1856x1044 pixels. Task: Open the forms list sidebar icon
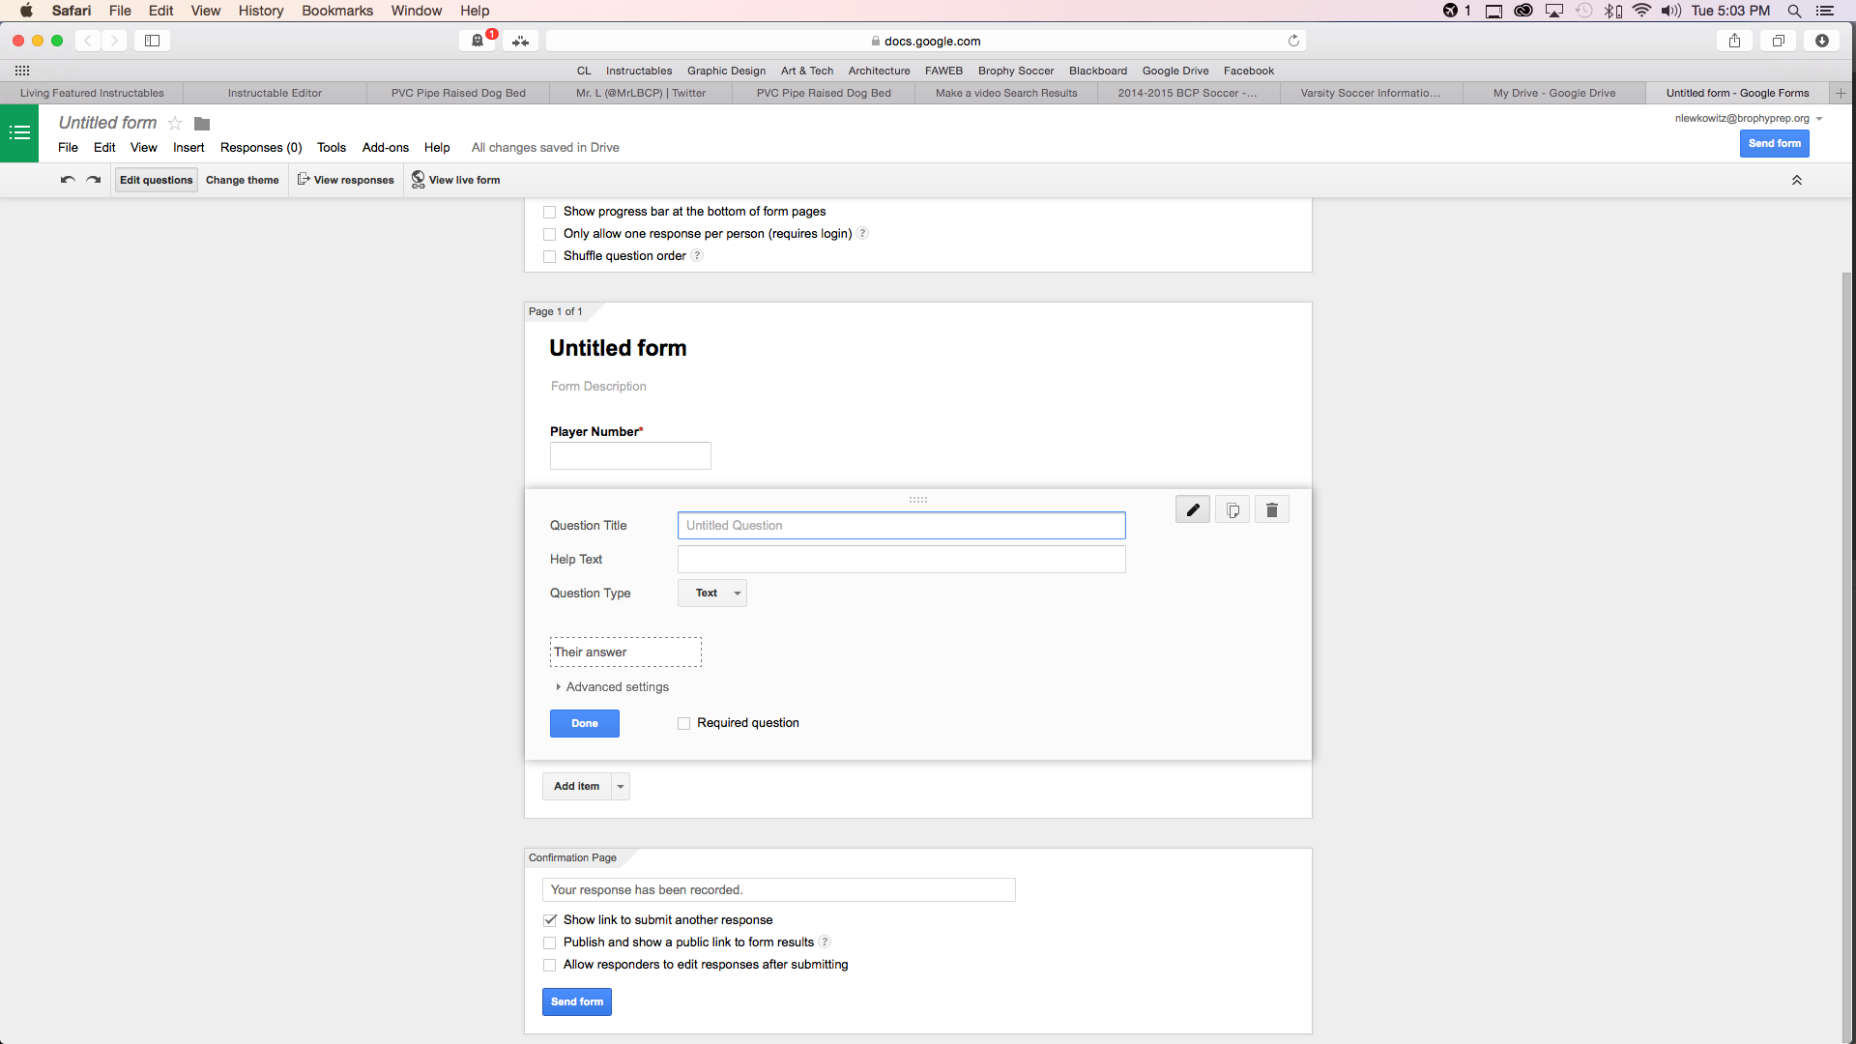[18, 132]
